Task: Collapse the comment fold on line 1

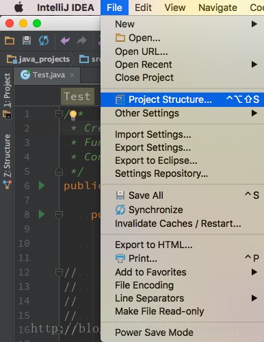Action: pyautogui.click(x=59, y=114)
